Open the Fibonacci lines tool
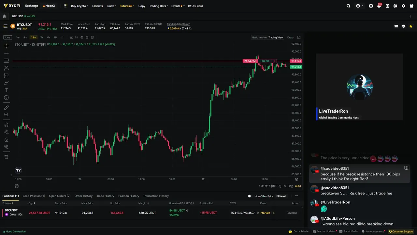417x235 pixels. [6, 61]
